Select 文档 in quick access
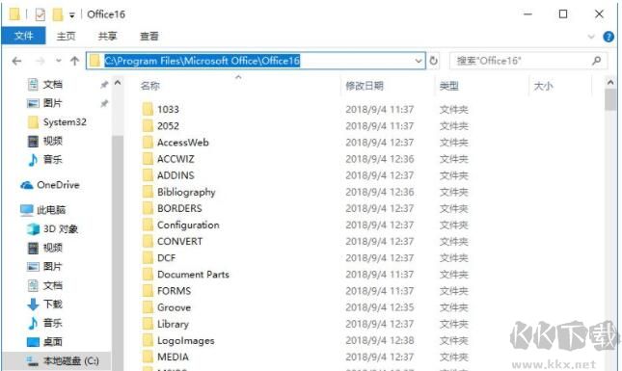Viewport: 622px width, 371px height. [x=52, y=85]
